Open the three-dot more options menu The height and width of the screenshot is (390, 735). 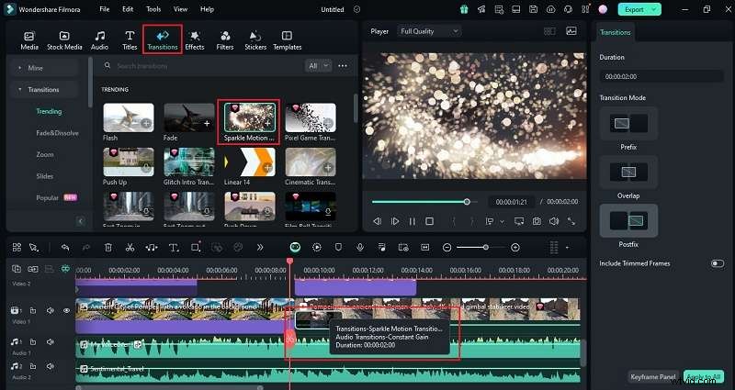343,66
